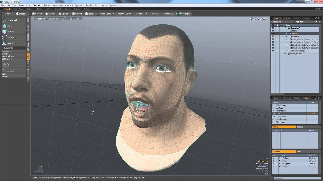Viewport: 323px width, 181px height.
Task: Switch to the Shading tab
Action: [x=287, y=18]
